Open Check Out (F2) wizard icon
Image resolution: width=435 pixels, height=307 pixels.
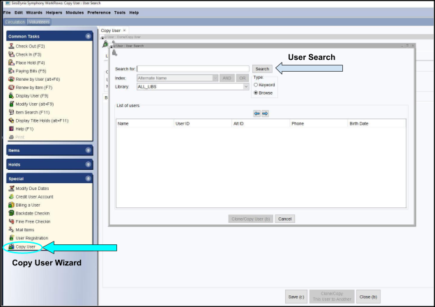tap(11, 46)
